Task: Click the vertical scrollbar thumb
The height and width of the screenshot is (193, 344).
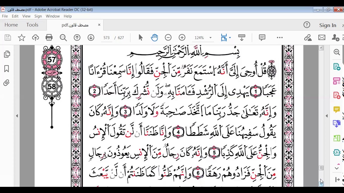Action: 321,168
